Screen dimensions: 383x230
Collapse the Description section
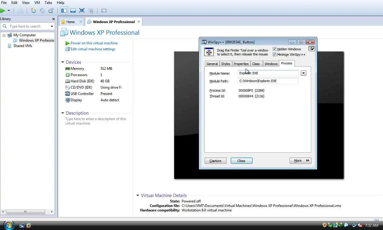pos(63,113)
